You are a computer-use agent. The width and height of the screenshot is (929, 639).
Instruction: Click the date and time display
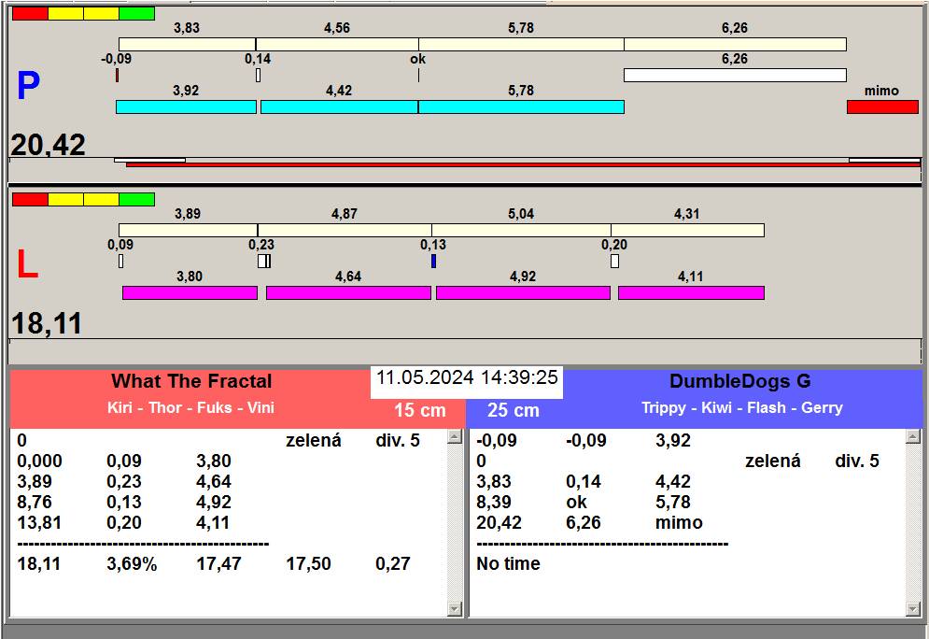coord(467,378)
